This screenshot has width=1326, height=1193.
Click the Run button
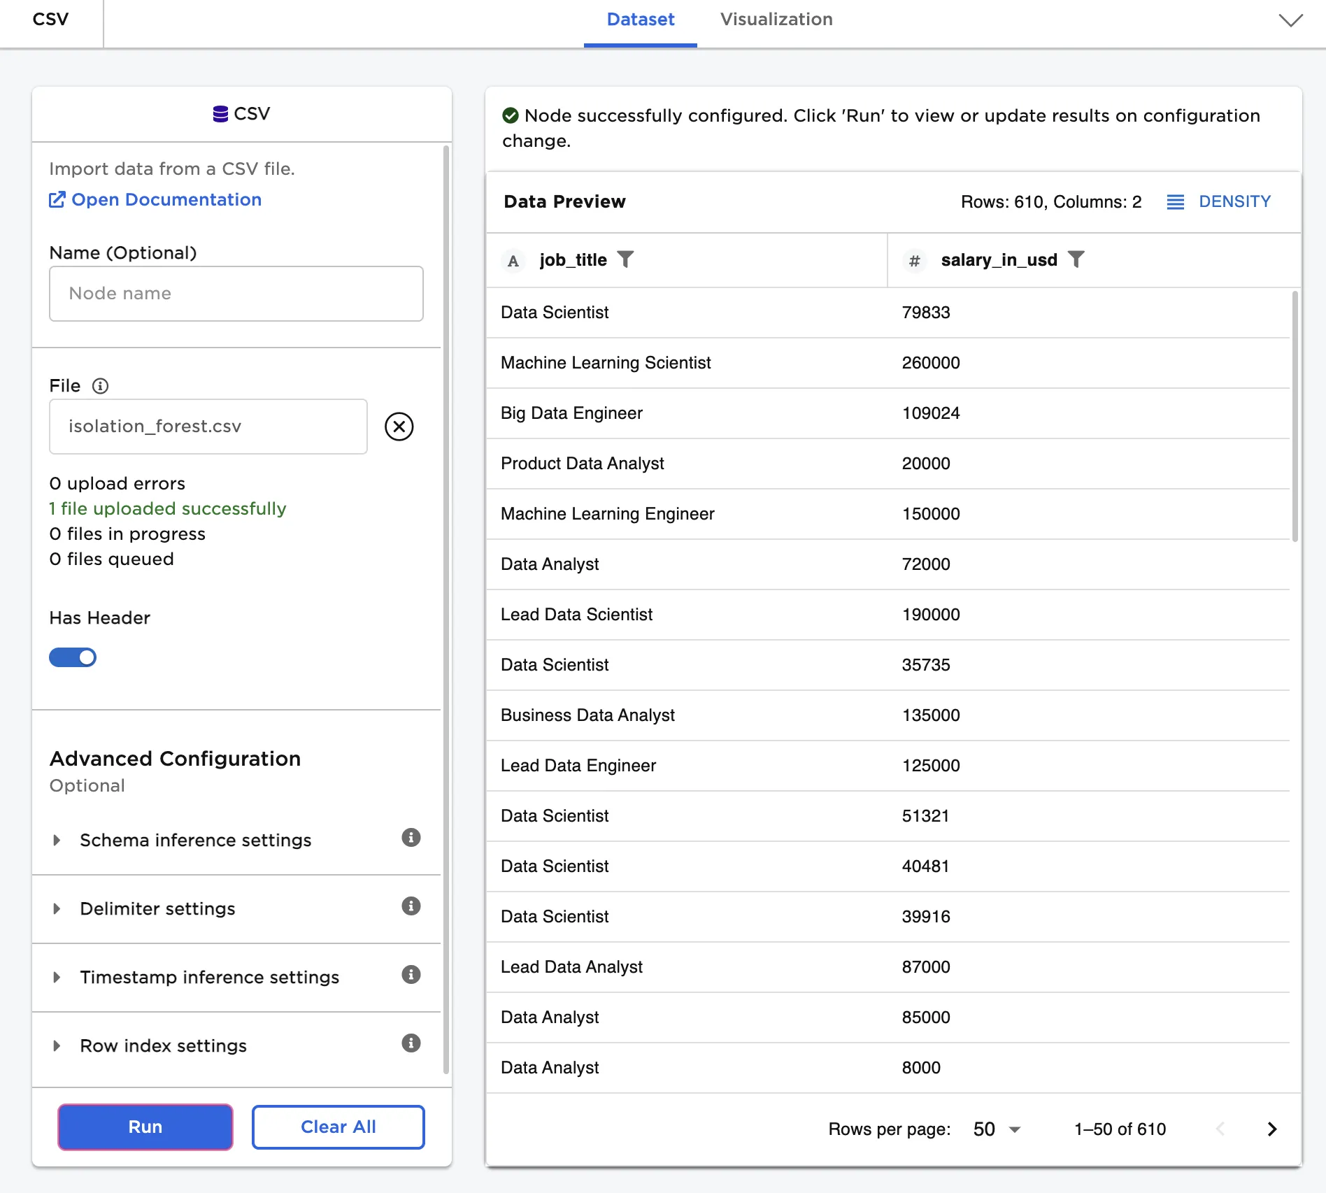(x=145, y=1127)
